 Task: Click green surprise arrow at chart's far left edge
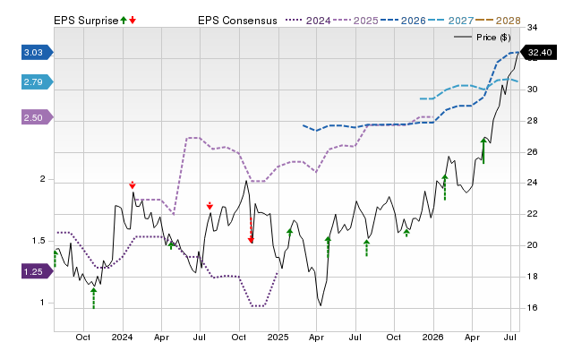[56, 259]
